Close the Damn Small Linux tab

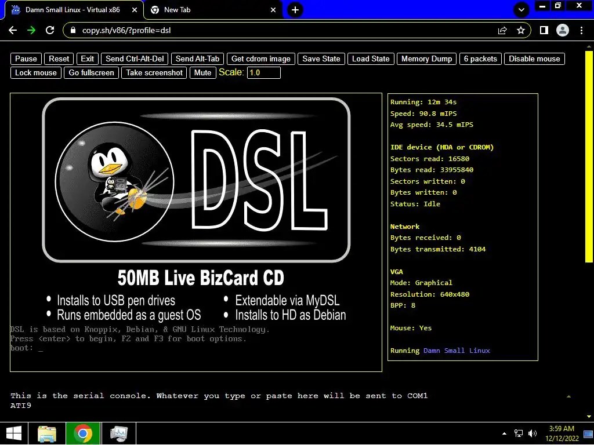click(135, 10)
